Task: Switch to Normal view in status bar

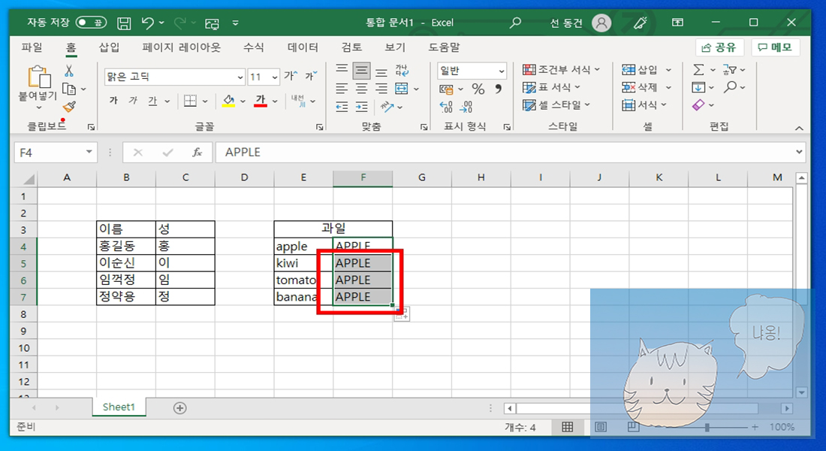Action: (x=568, y=427)
